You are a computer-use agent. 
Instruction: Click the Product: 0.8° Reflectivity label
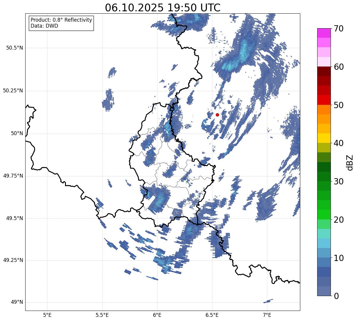[61, 20]
